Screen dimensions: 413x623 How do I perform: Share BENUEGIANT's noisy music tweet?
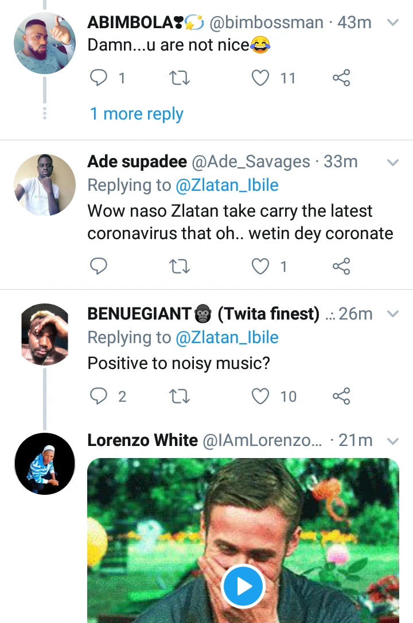click(x=341, y=396)
